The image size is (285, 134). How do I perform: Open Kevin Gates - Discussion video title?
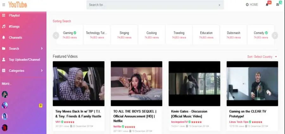click(189, 114)
